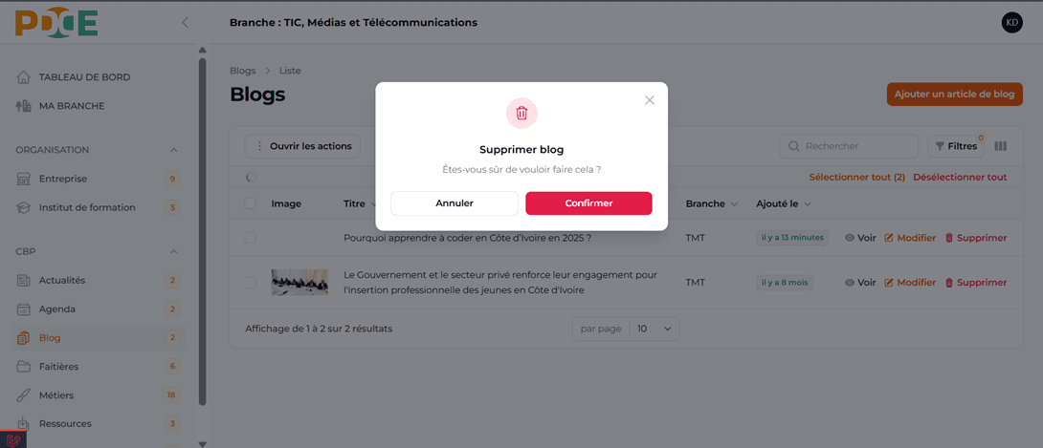
Task: Confirm the blog deletion
Action: coord(588,203)
